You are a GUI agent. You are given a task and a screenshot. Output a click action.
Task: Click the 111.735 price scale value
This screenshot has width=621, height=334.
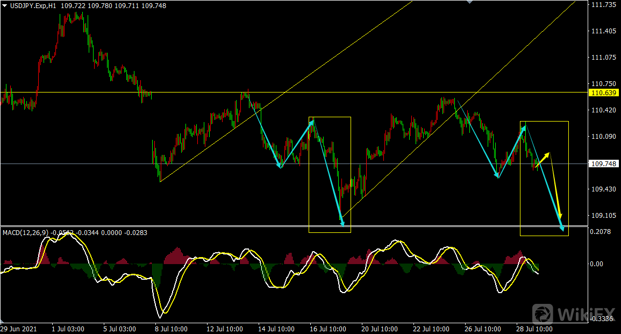click(x=603, y=5)
